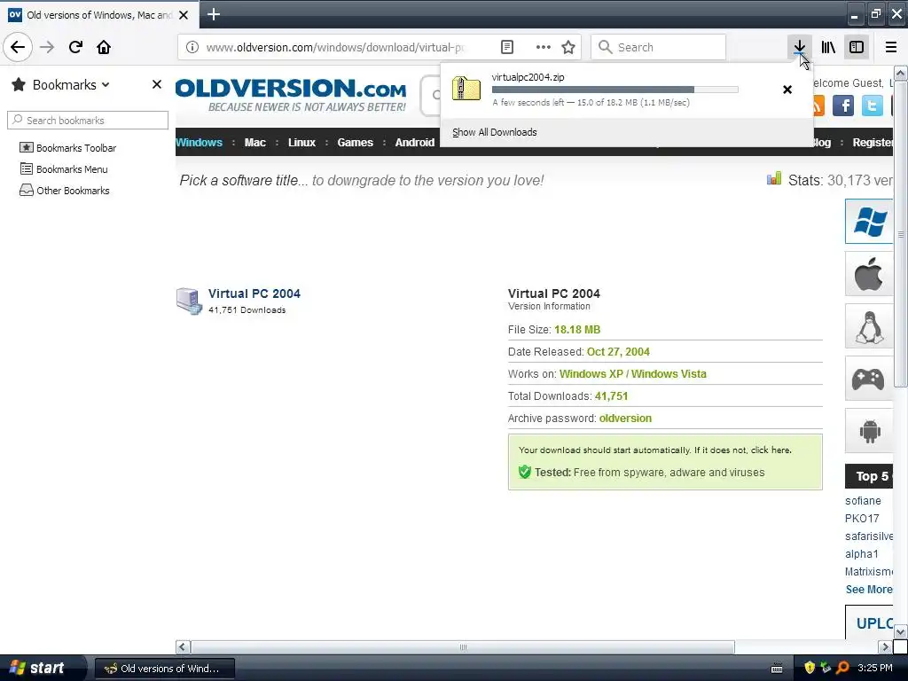The image size is (908, 681).
Task: Open user sofiane in Top 5
Action: click(863, 501)
